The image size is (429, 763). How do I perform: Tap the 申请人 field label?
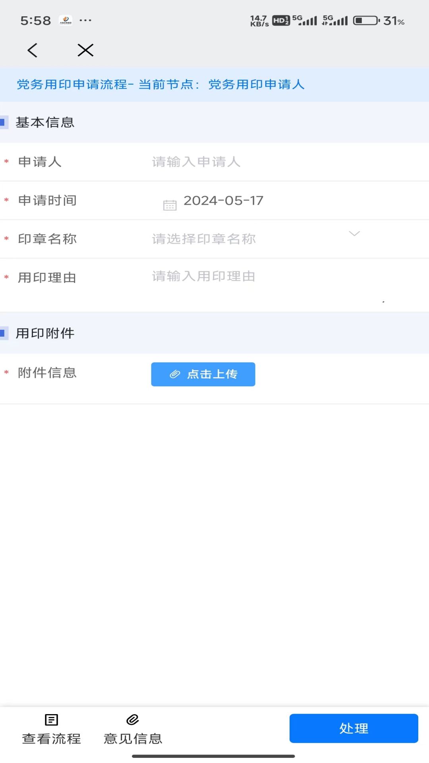pyautogui.click(x=40, y=162)
